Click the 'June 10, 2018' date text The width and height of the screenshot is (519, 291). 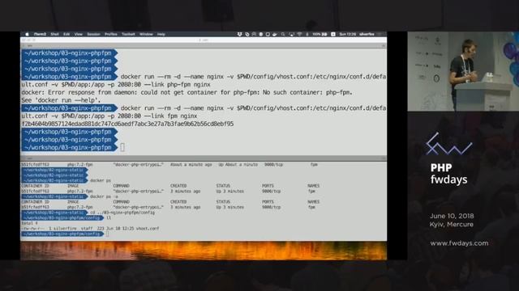[x=452, y=216]
